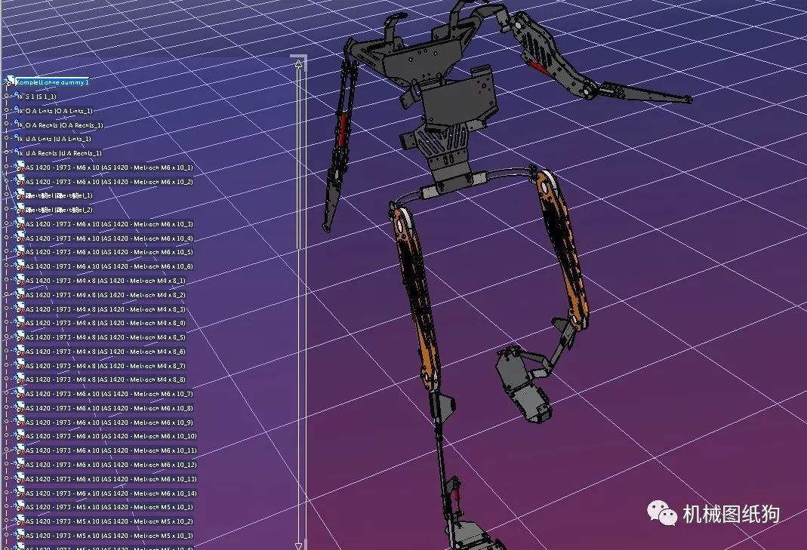This screenshot has height=550, width=807.
Task: Click the part icon of the row ending _1) below M6 x 10_2
Action: click(x=20, y=195)
